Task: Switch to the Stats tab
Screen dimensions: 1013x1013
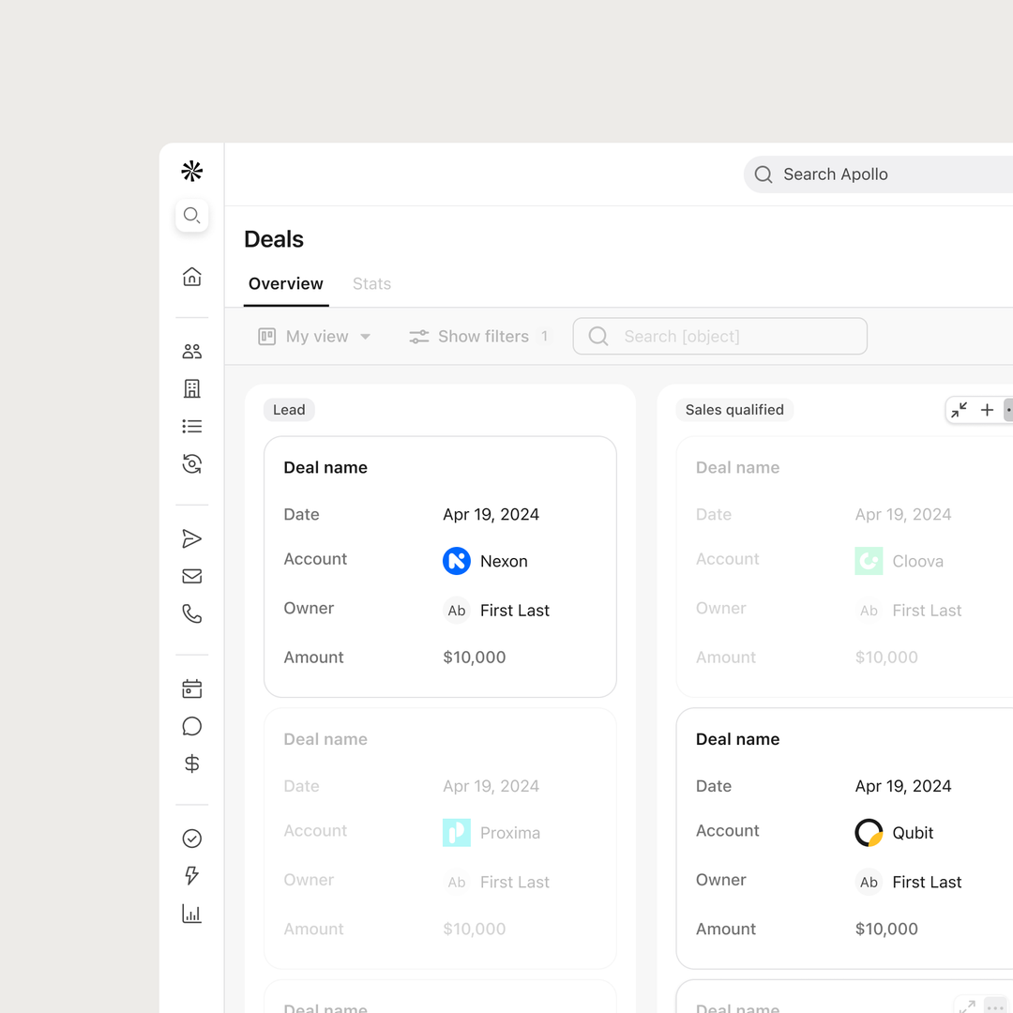Action: click(x=371, y=283)
